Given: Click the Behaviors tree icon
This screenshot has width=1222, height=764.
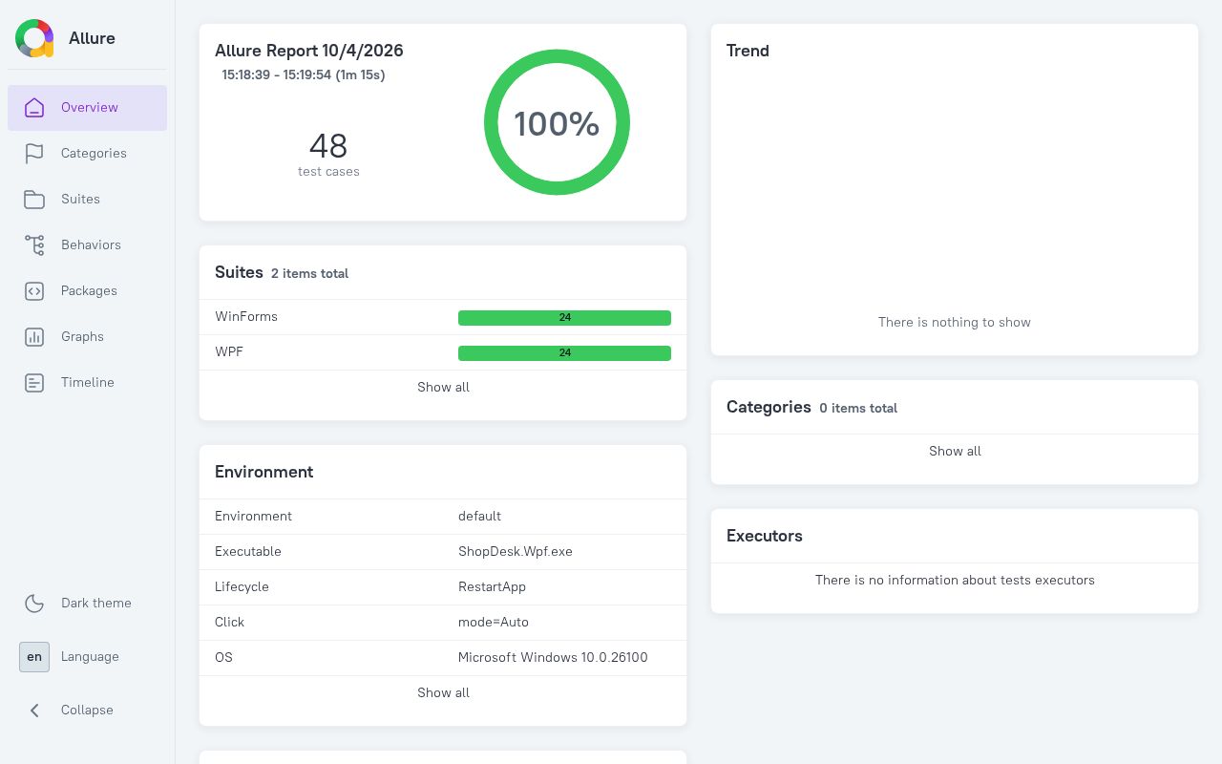Looking at the screenshot, I should (x=34, y=245).
